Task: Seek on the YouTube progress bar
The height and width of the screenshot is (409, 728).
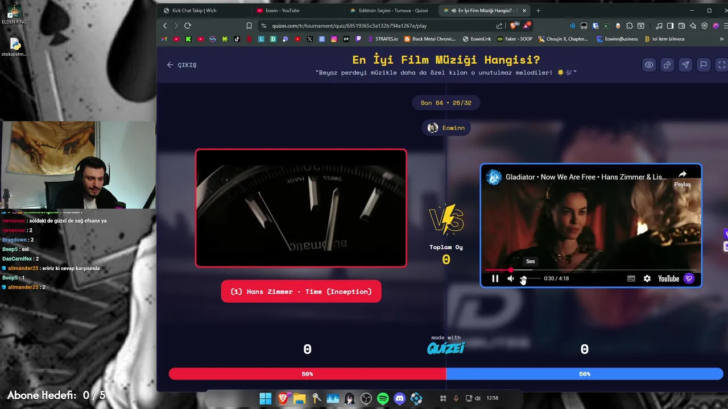Action: pos(591,270)
